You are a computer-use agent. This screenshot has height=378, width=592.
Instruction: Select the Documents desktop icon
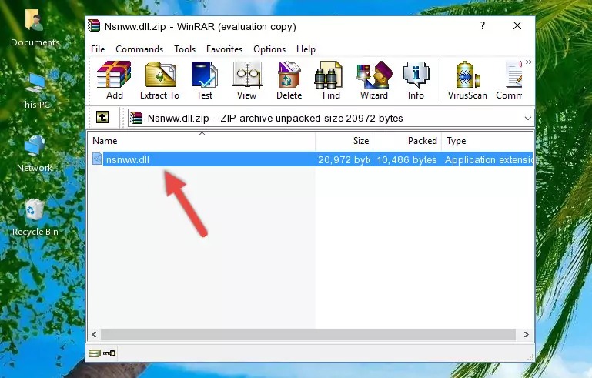(x=35, y=28)
